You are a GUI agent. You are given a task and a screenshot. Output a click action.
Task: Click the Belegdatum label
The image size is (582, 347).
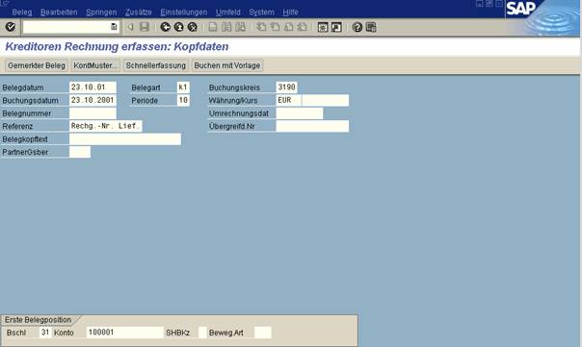point(23,87)
